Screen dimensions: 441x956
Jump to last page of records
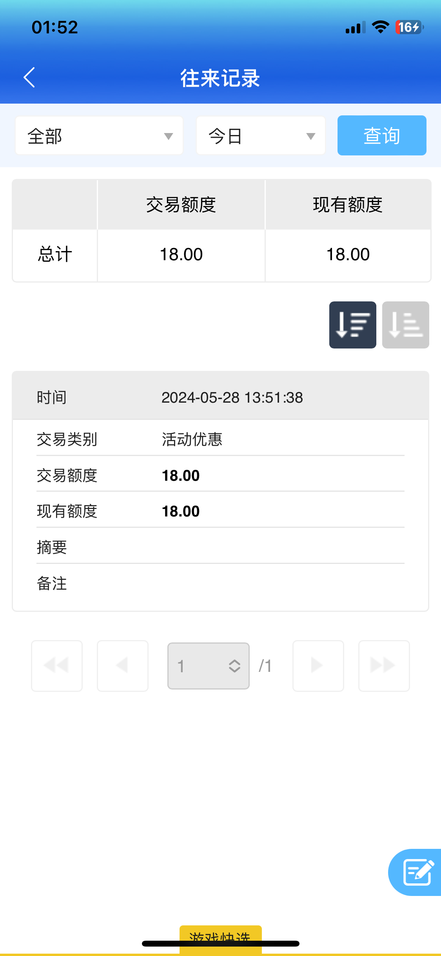384,666
